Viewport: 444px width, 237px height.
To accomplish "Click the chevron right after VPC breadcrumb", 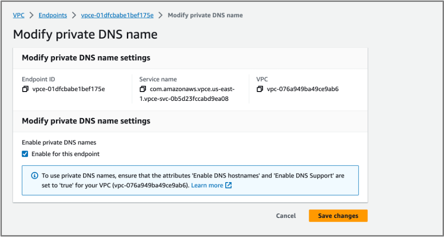I will pos(31,15).
